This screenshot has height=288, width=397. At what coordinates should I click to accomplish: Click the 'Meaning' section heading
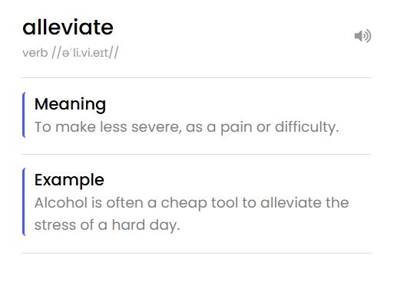(x=70, y=104)
